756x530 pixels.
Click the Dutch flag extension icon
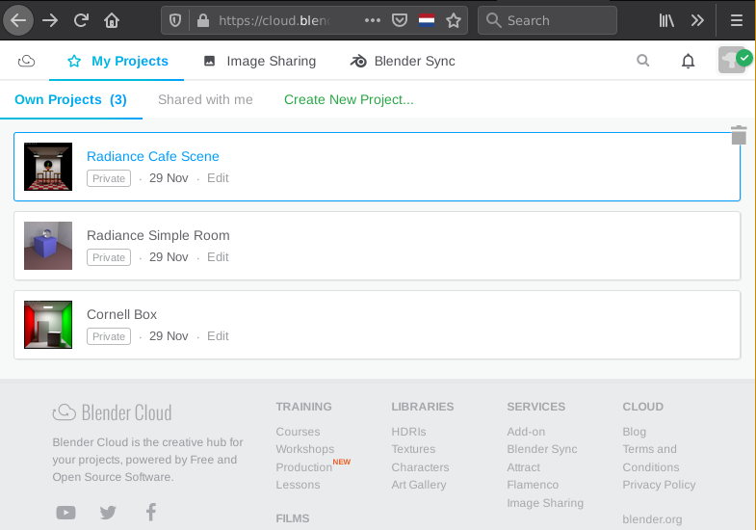coord(427,20)
